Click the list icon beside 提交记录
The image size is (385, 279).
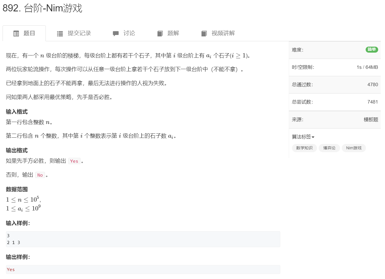[x=60, y=33]
